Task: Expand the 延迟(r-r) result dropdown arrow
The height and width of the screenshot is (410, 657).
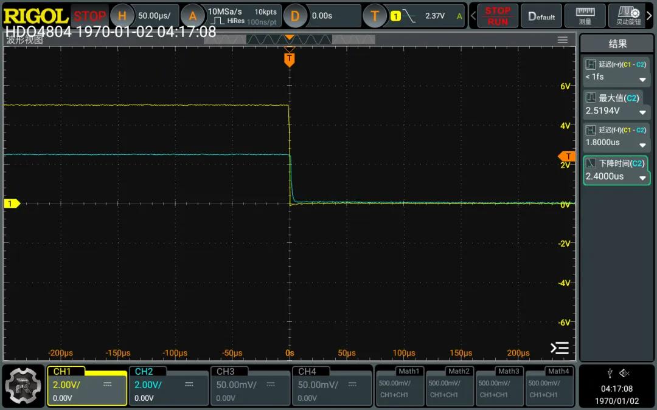Action: point(642,80)
